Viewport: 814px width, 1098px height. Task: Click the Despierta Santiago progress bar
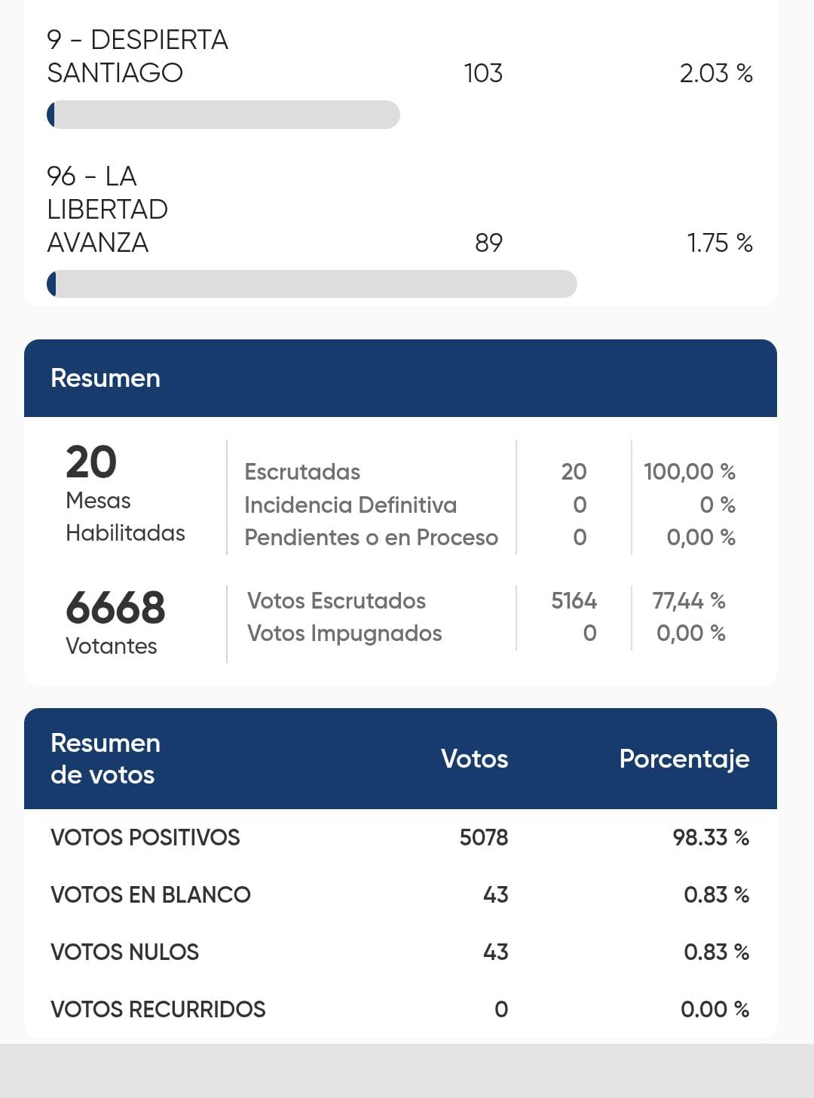point(223,115)
